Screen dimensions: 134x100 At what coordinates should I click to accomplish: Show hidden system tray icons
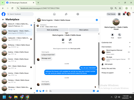[111, 97]
